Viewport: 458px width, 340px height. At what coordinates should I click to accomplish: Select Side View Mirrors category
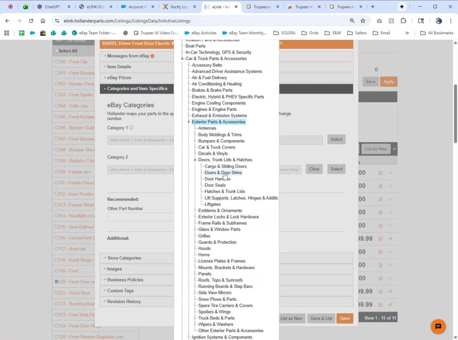coord(215,293)
